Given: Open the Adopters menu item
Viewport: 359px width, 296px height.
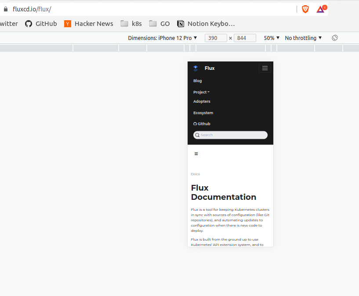Looking at the screenshot, I should click(202, 101).
